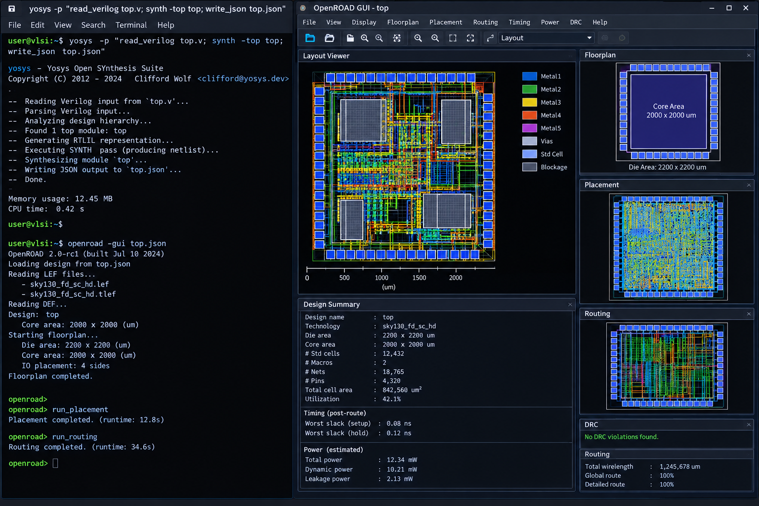Close the Design Summary panel
Image resolution: width=759 pixels, height=506 pixels.
570,304
